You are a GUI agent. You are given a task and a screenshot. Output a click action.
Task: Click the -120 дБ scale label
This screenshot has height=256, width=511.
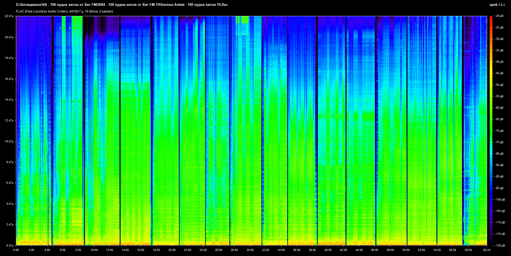[x=500, y=245]
